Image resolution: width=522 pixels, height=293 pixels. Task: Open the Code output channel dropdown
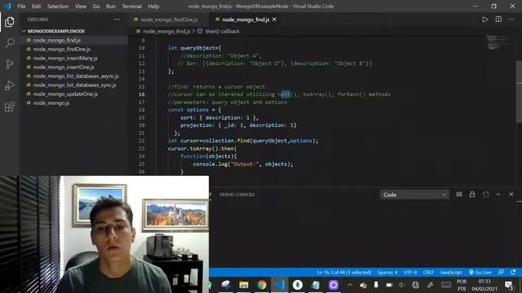414,195
